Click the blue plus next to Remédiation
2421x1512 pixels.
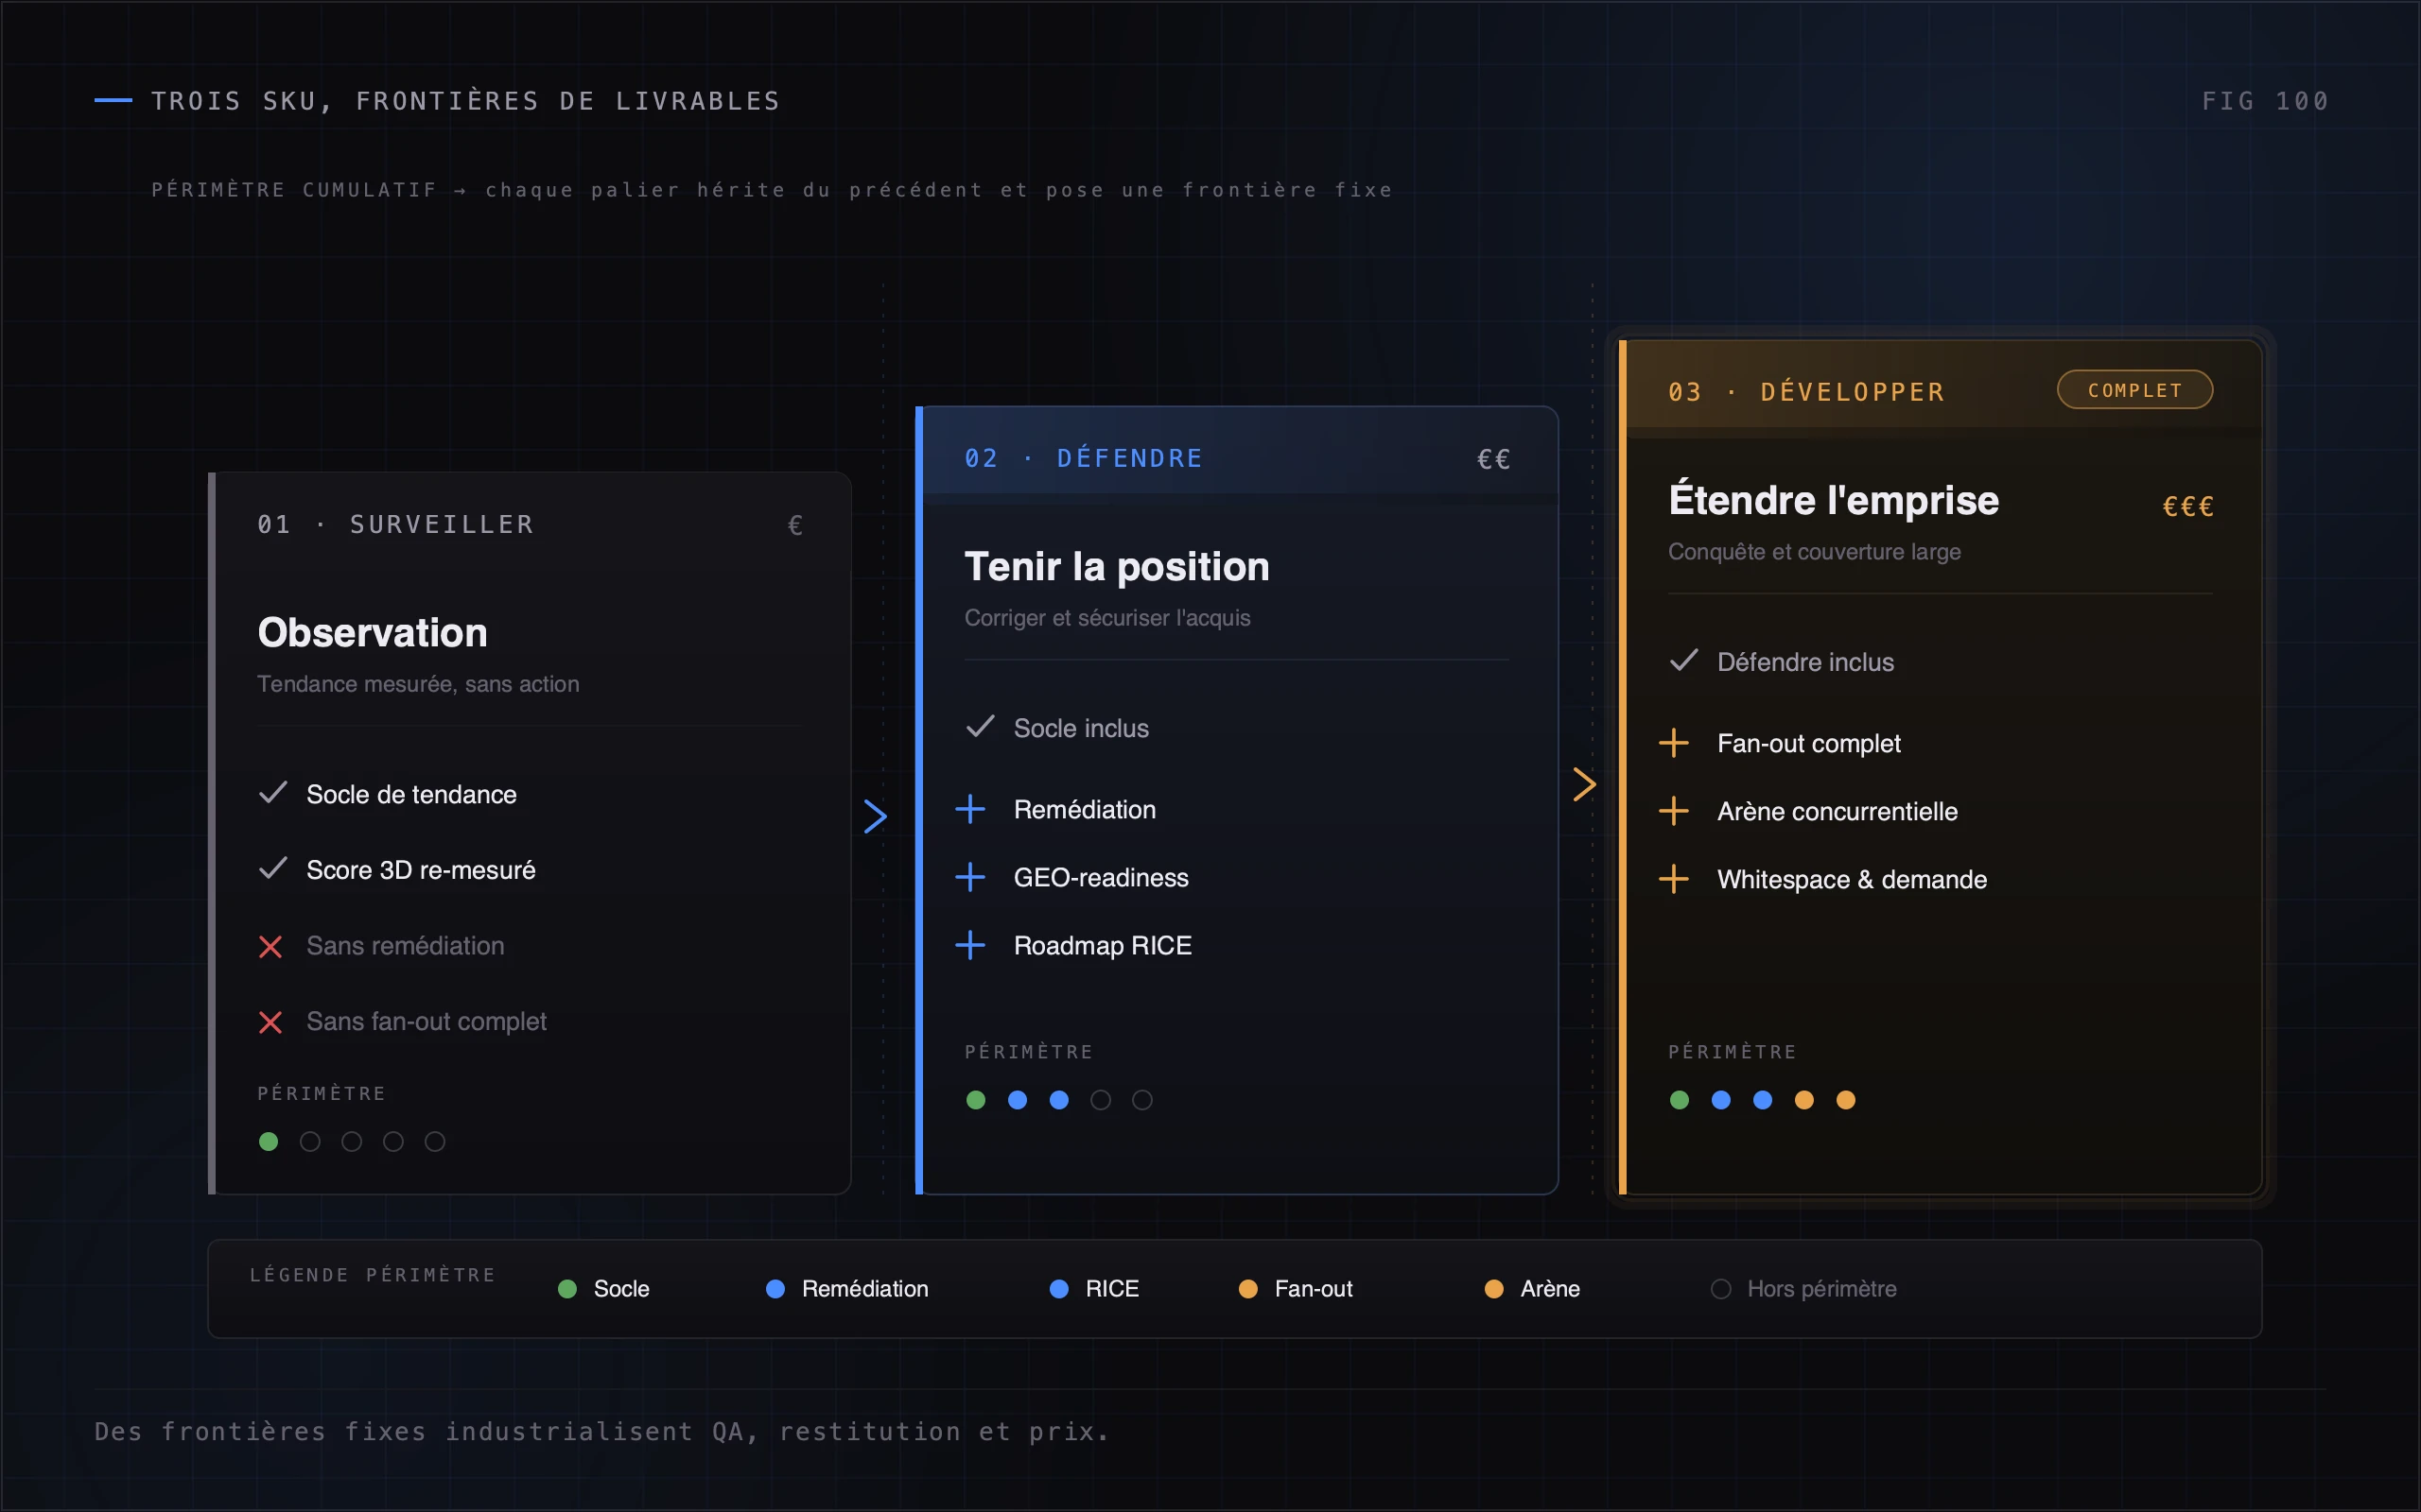coord(970,809)
